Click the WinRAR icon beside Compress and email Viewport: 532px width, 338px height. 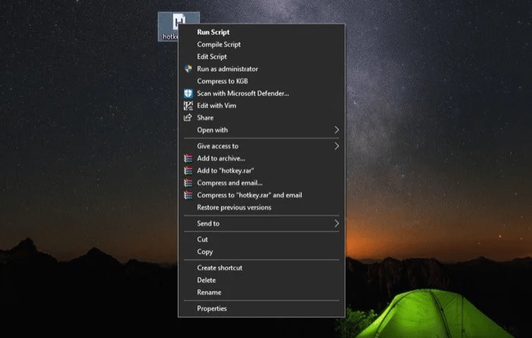[x=188, y=183]
